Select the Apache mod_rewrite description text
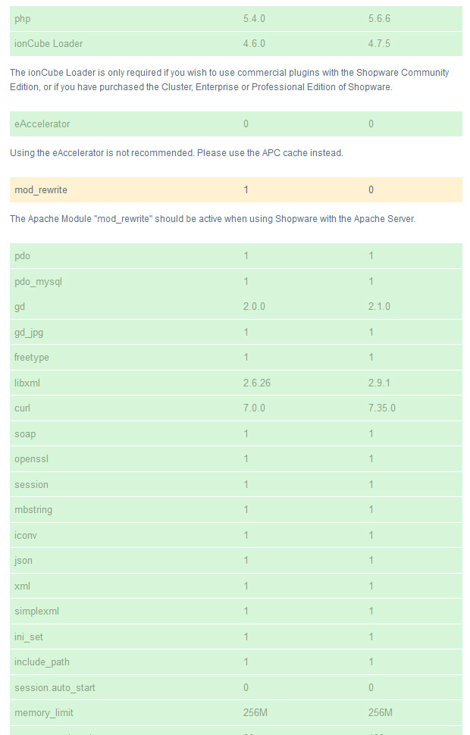The height and width of the screenshot is (735, 470). [212, 219]
